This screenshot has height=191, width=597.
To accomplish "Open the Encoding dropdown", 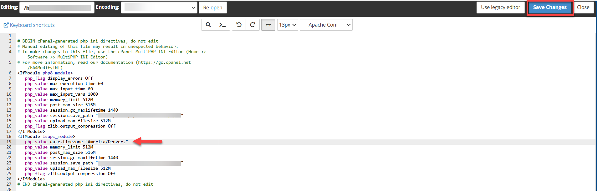I will [159, 8].
